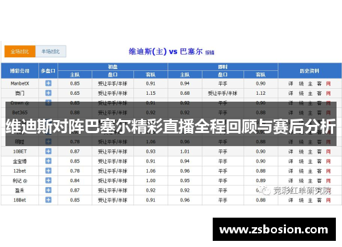
Task: Open the red 同 link in 利记 row
Action: click(328, 181)
